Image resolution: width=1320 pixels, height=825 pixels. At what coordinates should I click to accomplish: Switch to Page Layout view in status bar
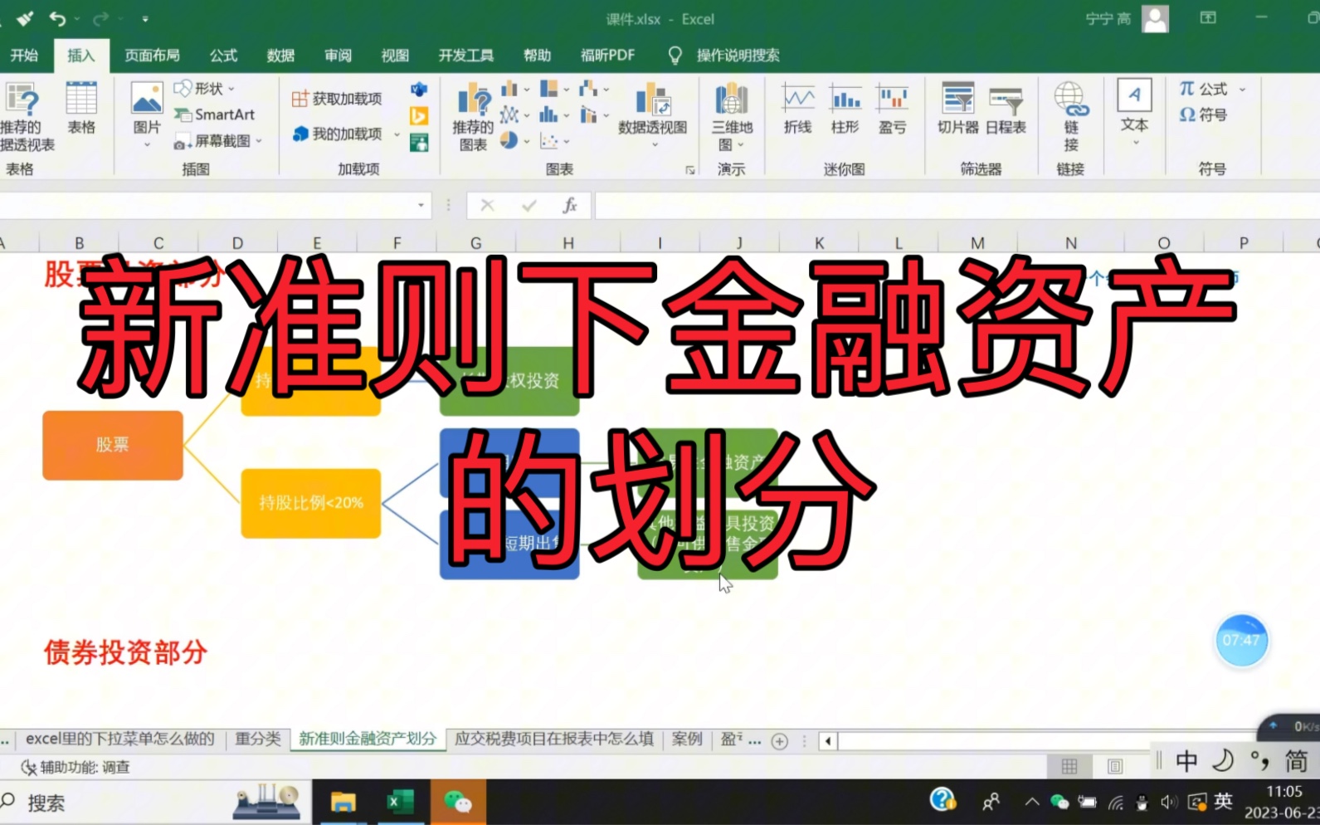point(1115,766)
